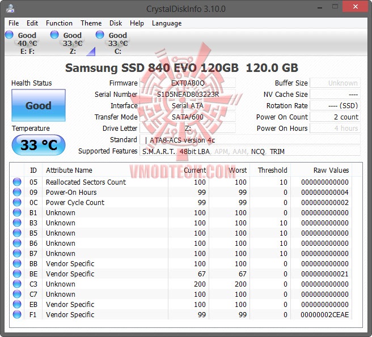
Task: Select the Power Cycle Count attribute name
Action: coord(75,202)
